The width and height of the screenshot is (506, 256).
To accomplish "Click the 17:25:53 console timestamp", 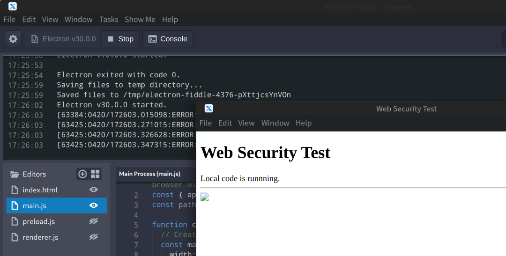I will [x=25, y=65].
